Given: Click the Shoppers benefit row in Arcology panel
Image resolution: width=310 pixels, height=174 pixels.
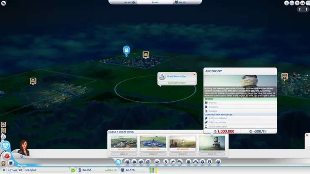Looking at the screenshot, I should (240, 107).
